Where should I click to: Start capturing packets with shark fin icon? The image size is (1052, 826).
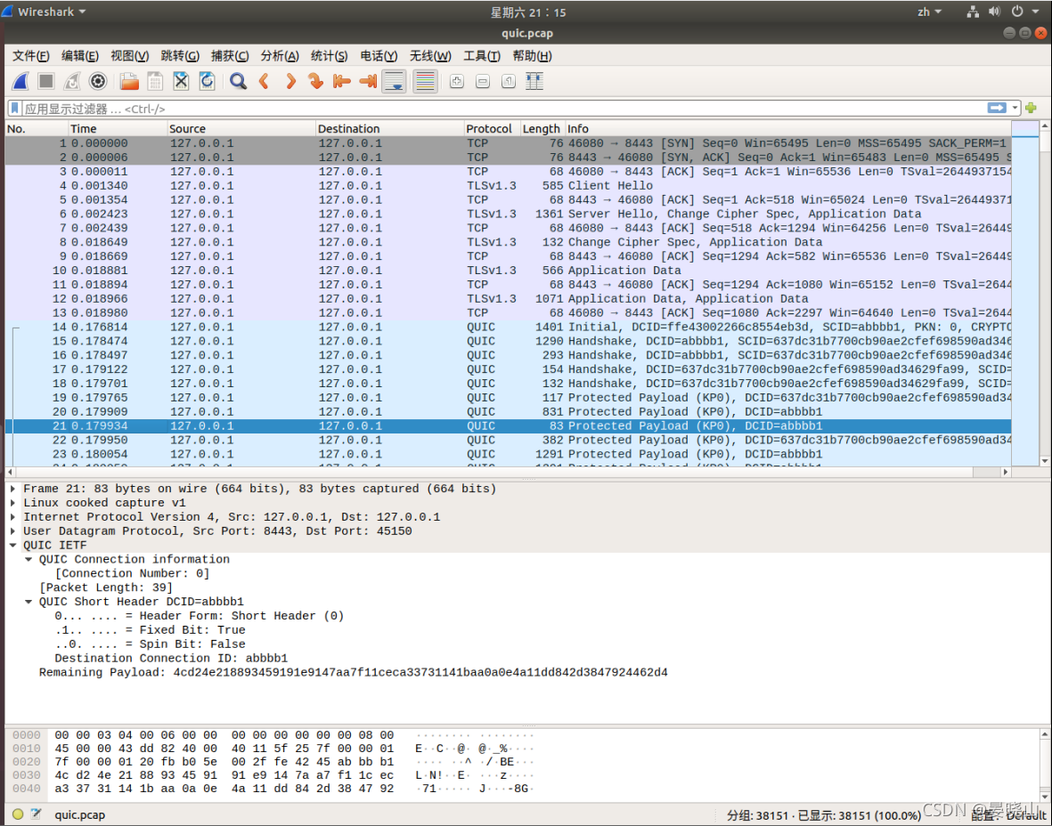[x=20, y=82]
